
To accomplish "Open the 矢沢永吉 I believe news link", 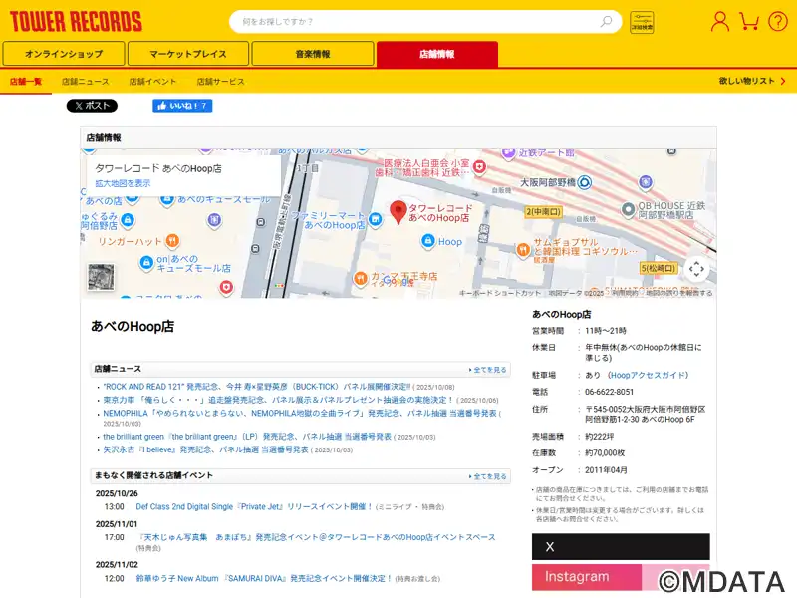I will pyautogui.click(x=205, y=449).
